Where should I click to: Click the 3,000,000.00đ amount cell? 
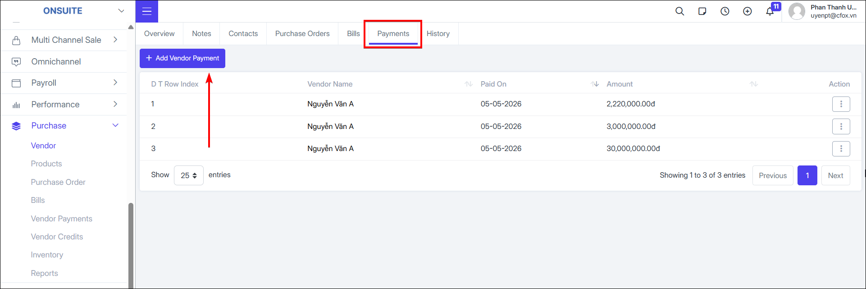click(x=631, y=127)
